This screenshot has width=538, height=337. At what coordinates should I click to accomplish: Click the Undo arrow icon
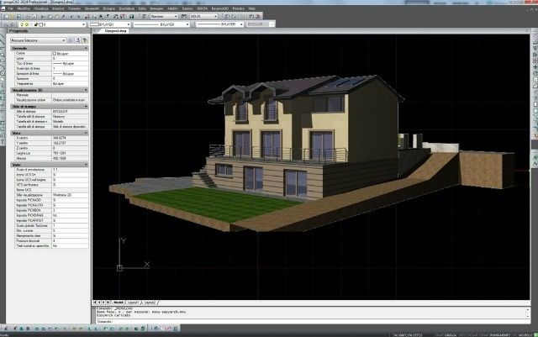[72, 16]
